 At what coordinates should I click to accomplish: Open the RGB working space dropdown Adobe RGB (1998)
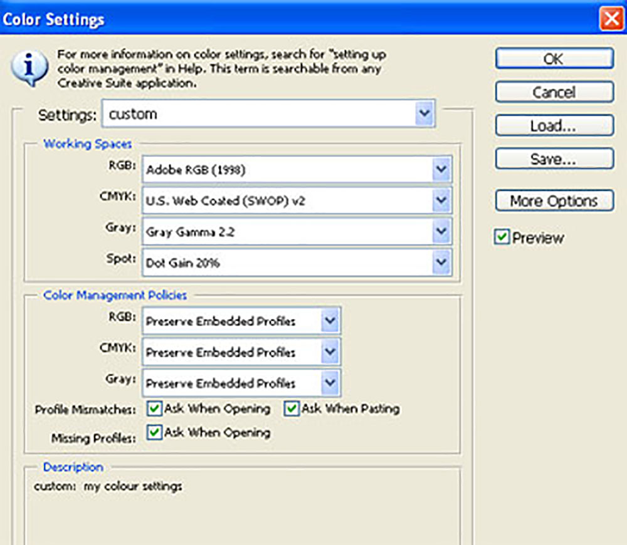pyautogui.click(x=297, y=169)
